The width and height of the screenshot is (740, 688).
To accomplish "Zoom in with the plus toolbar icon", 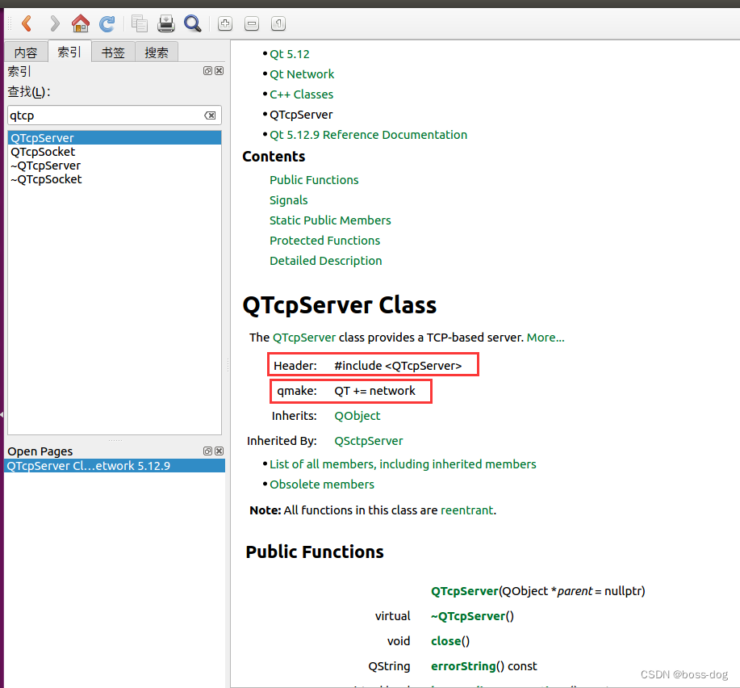I will coord(225,23).
